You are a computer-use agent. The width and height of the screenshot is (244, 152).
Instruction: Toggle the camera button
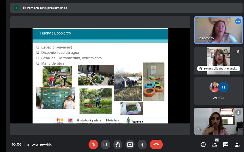point(105,144)
